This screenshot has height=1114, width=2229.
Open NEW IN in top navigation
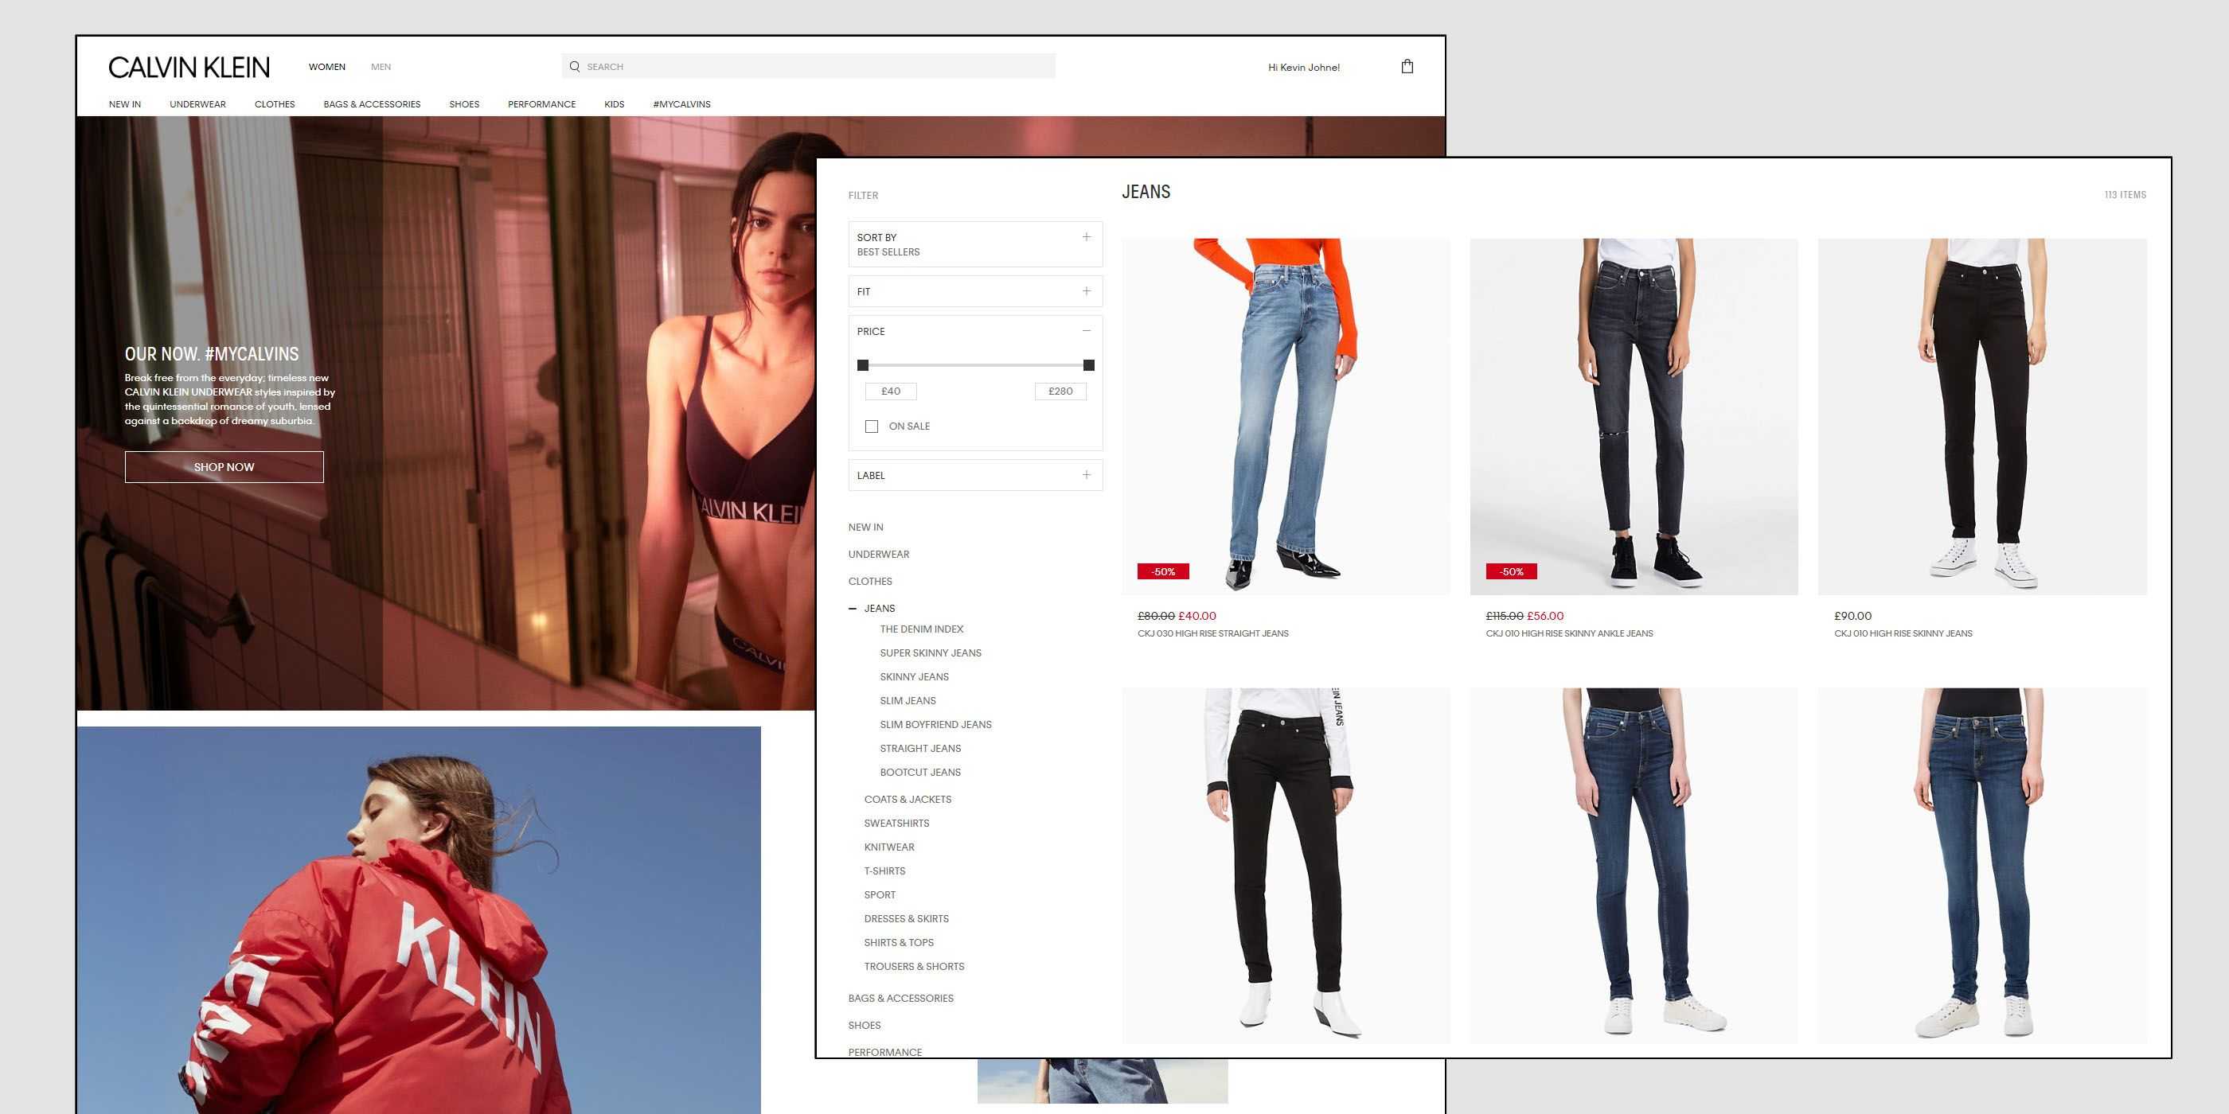coord(125,103)
